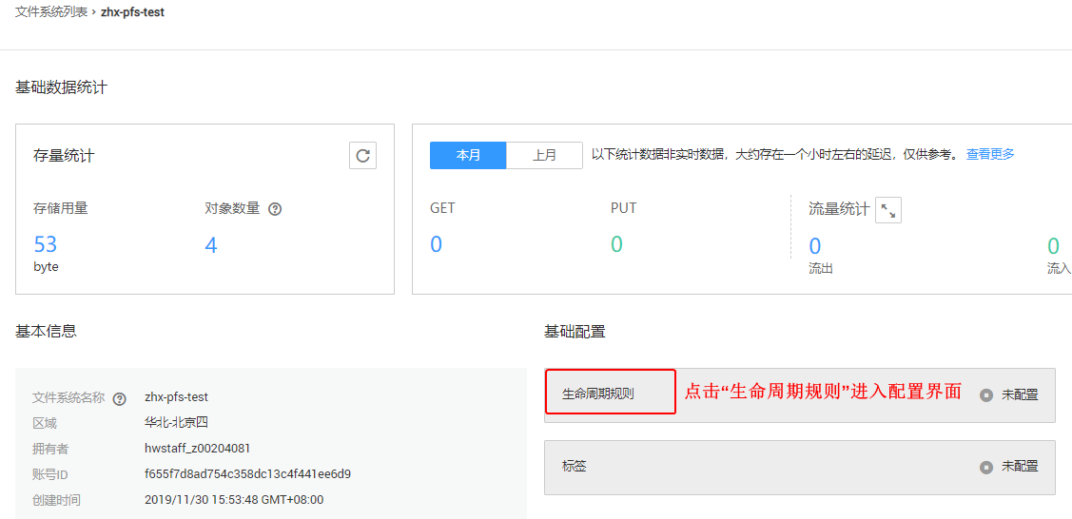Go back to 文件系统列表 breadcrumb
Viewport: 1072px width, 519px height.
point(51,11)
